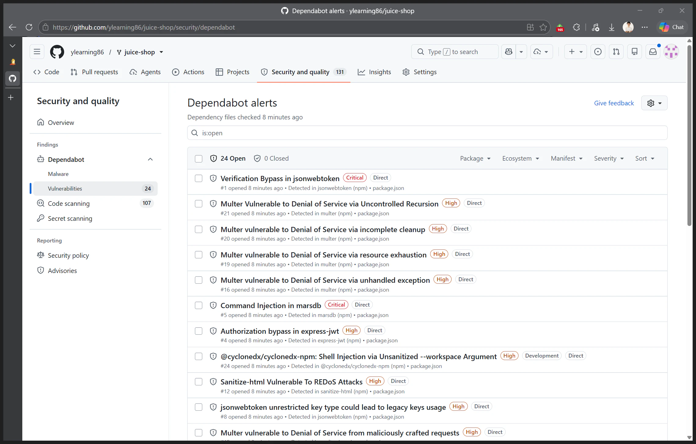Click the is:open alert filter field

point(427,133)
